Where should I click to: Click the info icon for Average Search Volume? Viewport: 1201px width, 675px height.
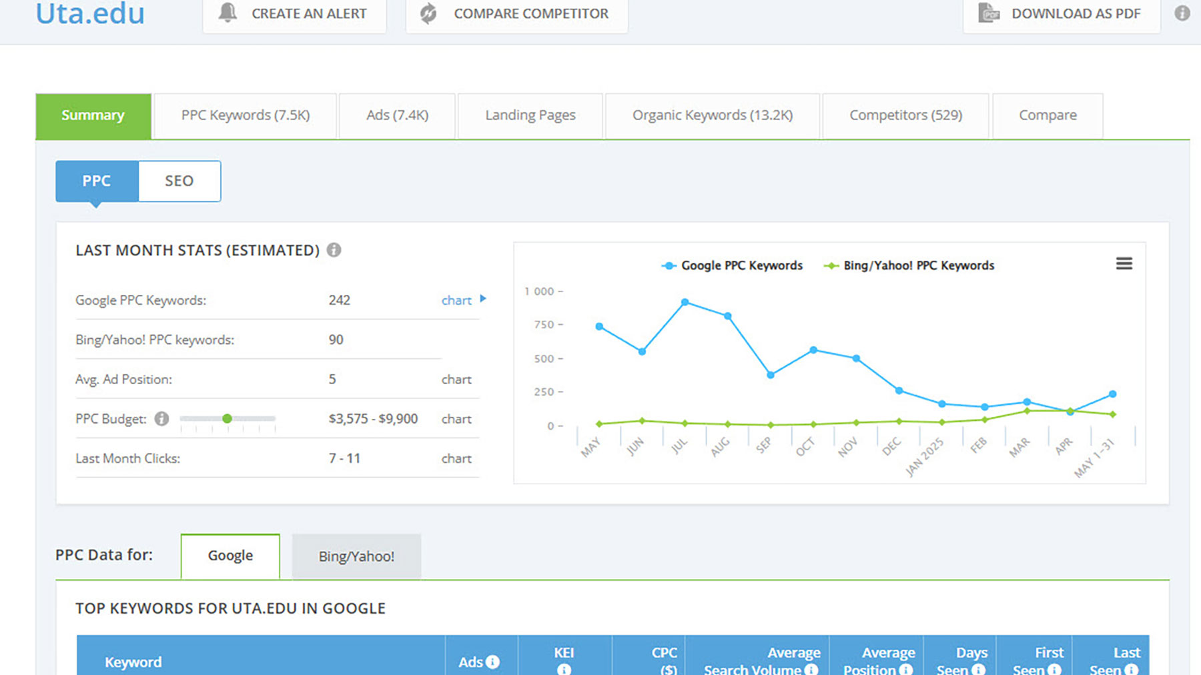click(x=811, y=670)
